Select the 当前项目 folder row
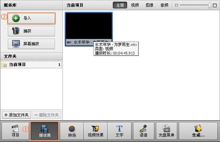This screenshot has width=220, height=142. click(31, 65)
